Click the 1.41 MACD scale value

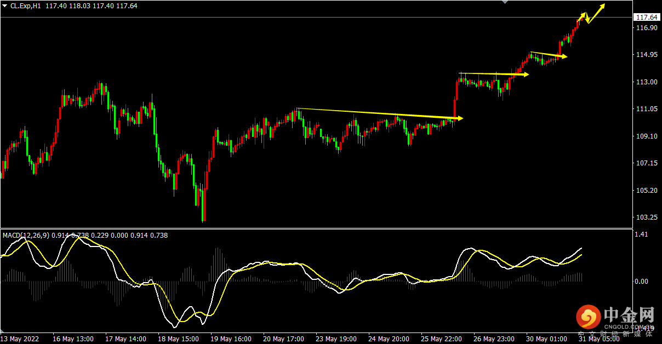(641, 234)
